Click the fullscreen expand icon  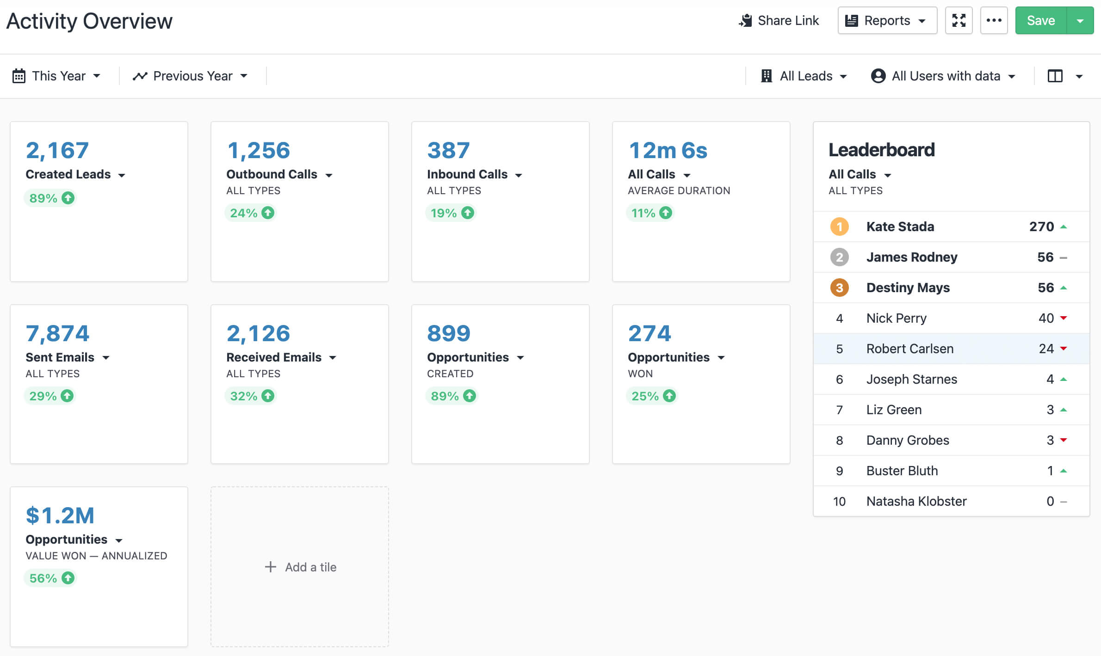pyautogui.click(x=959, y=20)
